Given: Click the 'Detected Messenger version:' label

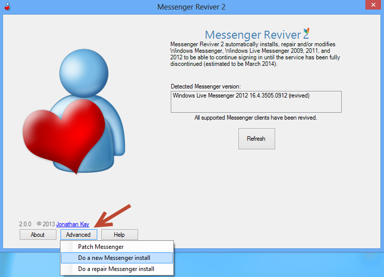Looking at the screenshot, I should click(x=206, y=86).
